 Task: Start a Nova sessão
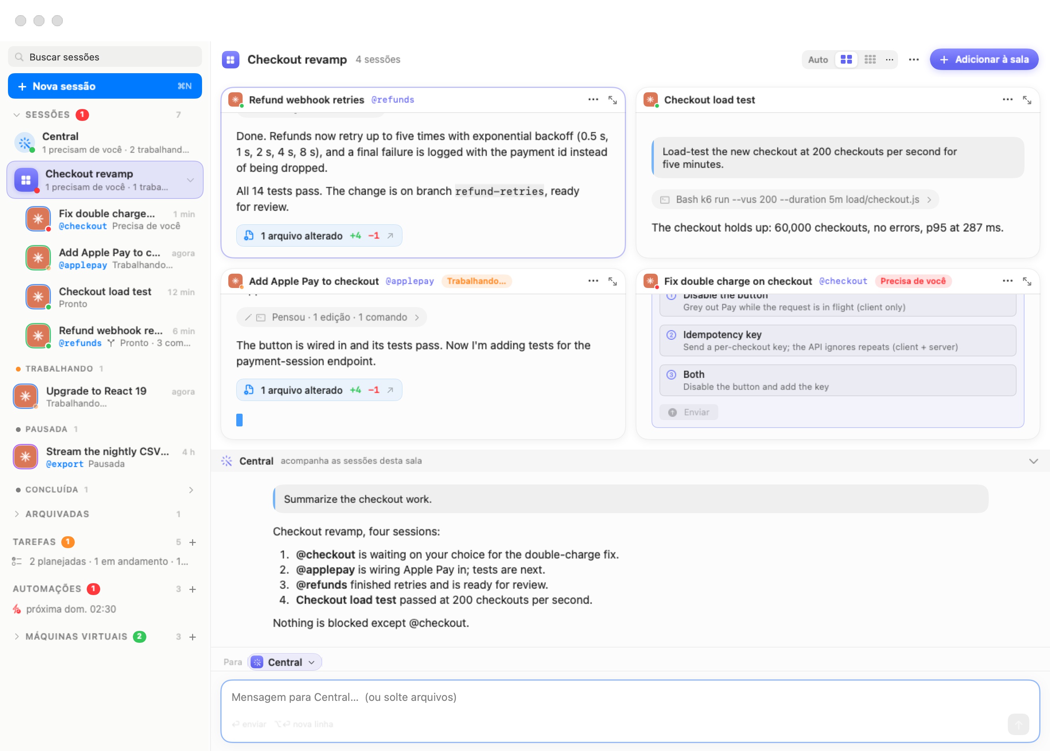click(105, 86)
